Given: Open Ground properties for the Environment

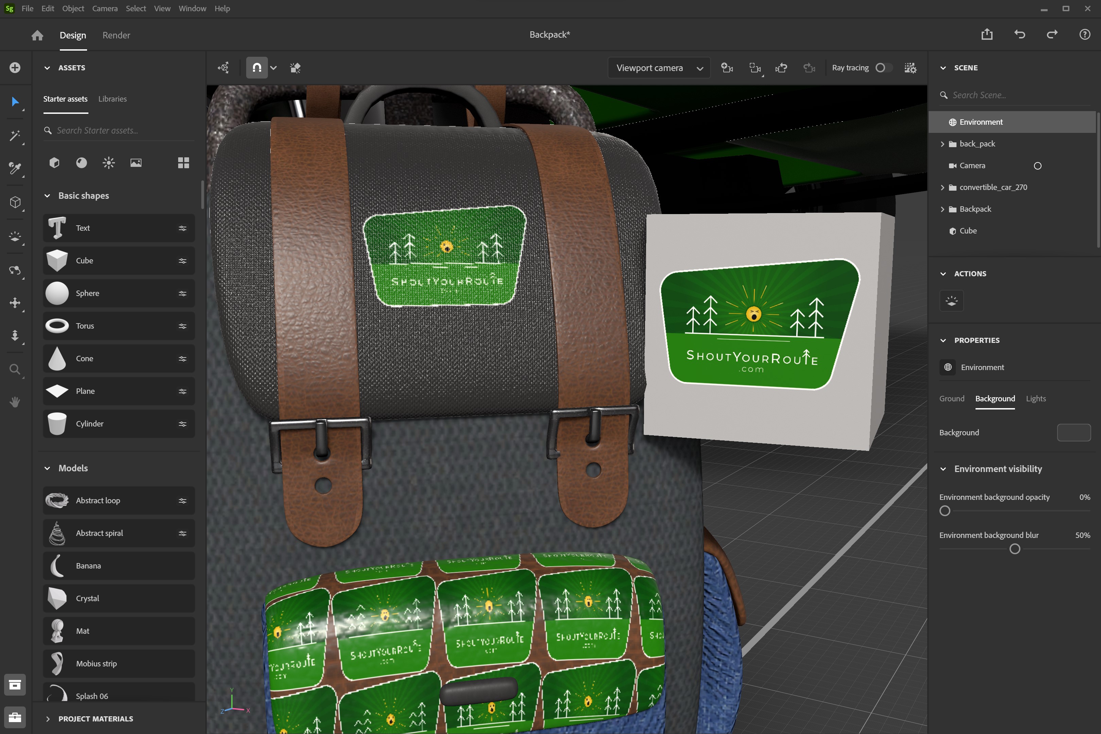Looking at the screenshot, I should (952, 398).
